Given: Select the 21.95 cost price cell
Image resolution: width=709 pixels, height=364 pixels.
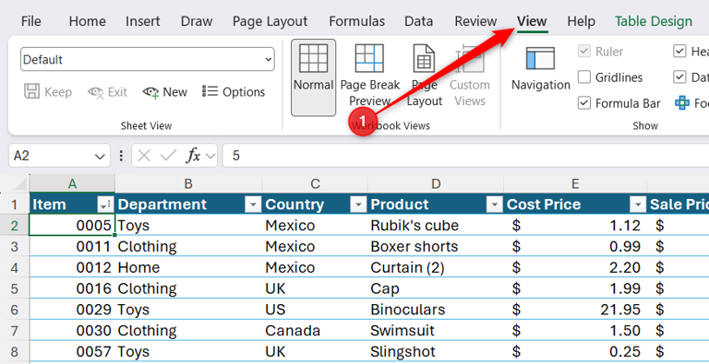Looking at the screenshot, I should 575,310.
